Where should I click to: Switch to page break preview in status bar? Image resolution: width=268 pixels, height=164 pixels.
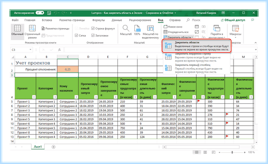click(214, 152)
